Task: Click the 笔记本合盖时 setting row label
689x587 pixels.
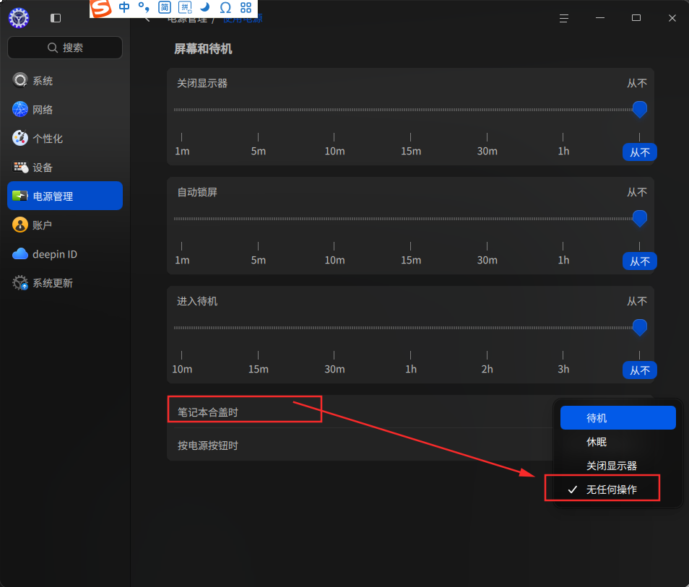Action: (x=208, y=412)
